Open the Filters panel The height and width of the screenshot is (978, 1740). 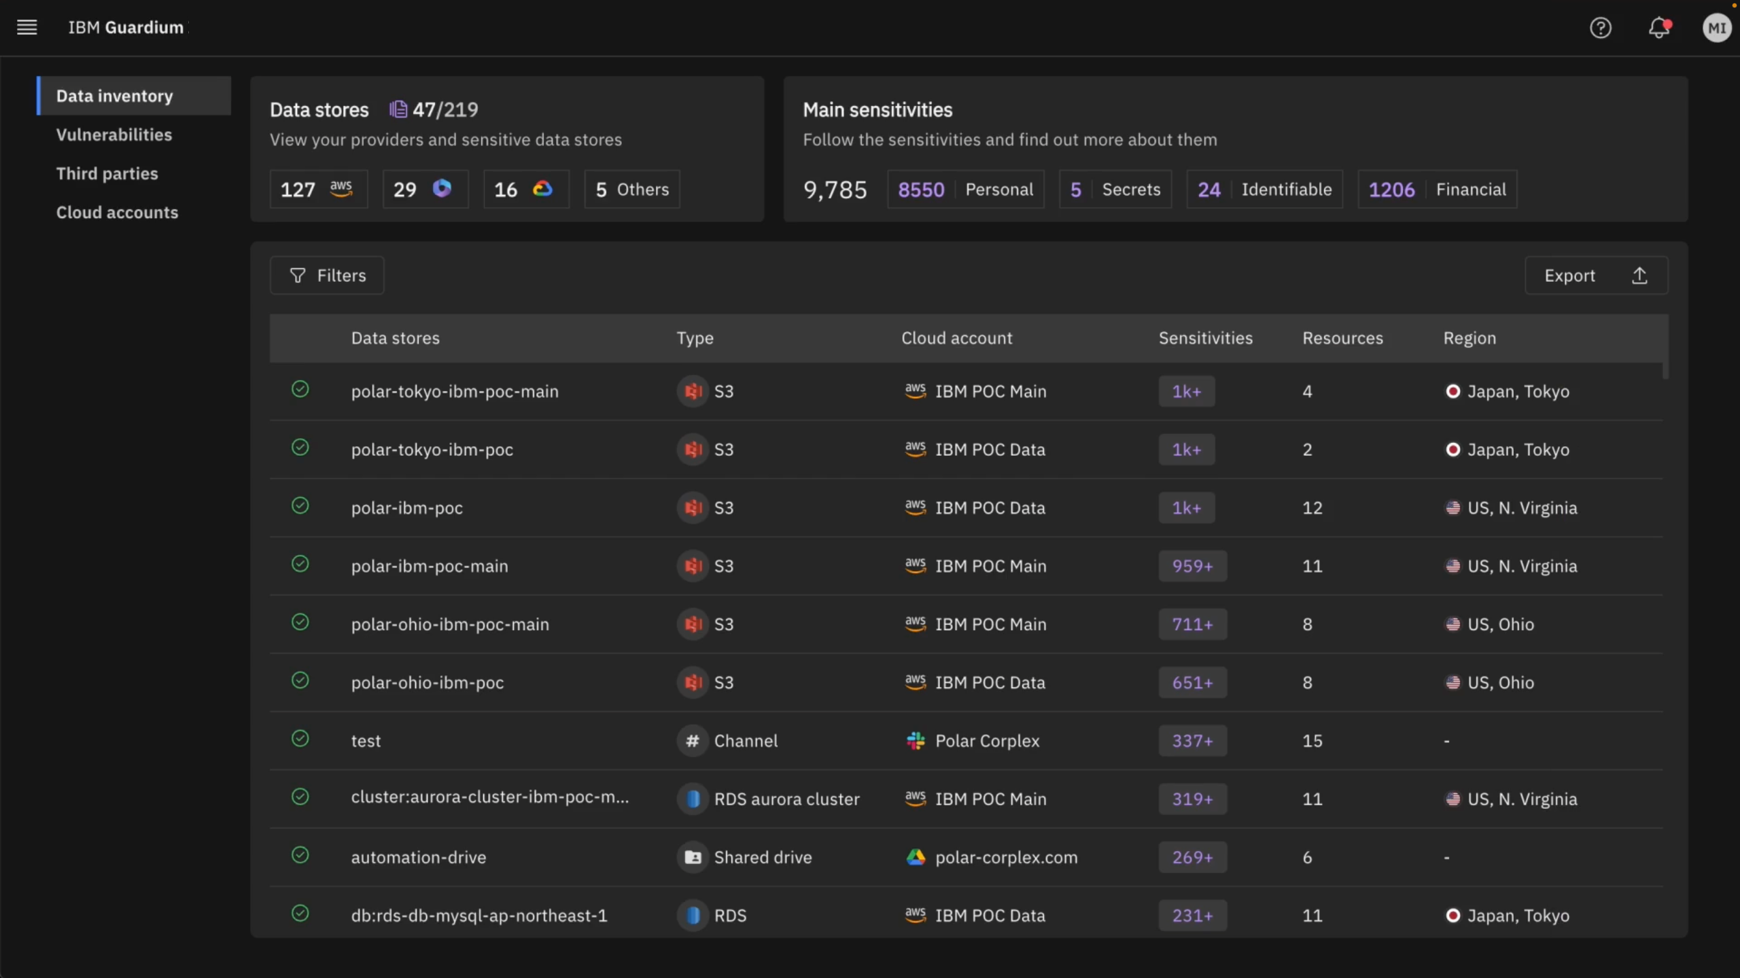[x=327, y=275]
